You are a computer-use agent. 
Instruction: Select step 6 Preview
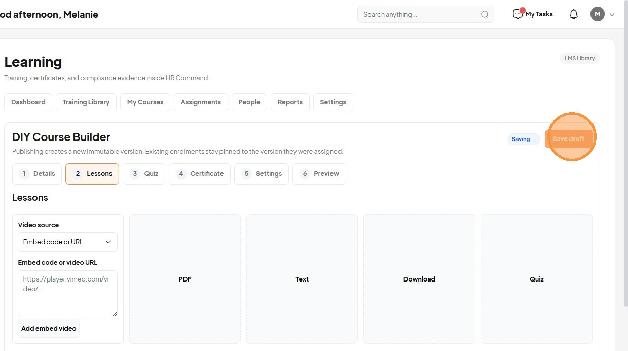[319, 173]
